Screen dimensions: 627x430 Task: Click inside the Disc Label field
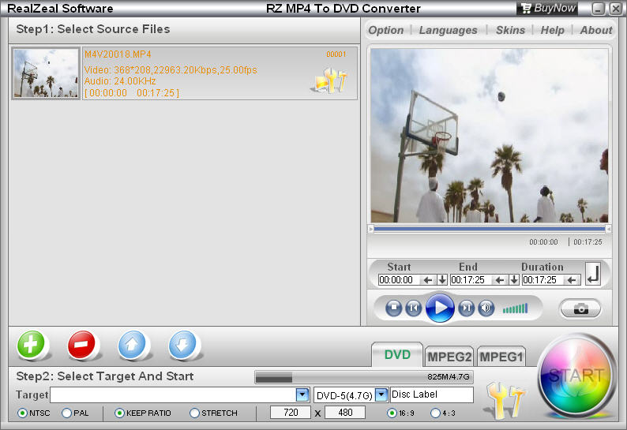[431, 394]
